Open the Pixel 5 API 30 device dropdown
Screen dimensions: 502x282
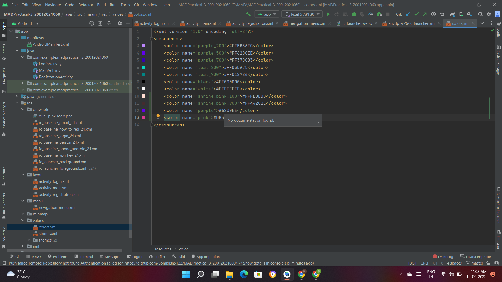coord(301,14)
